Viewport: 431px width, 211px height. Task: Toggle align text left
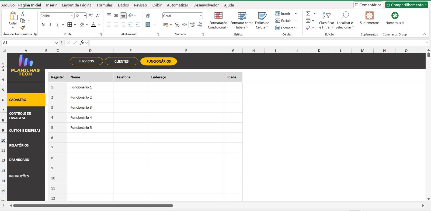[x=109, y=24]
